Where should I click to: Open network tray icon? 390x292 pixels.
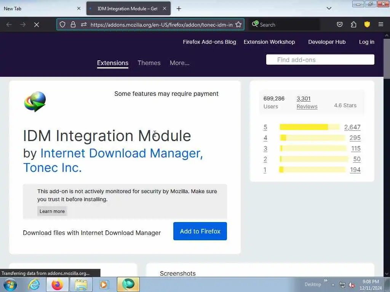[342, 285]
